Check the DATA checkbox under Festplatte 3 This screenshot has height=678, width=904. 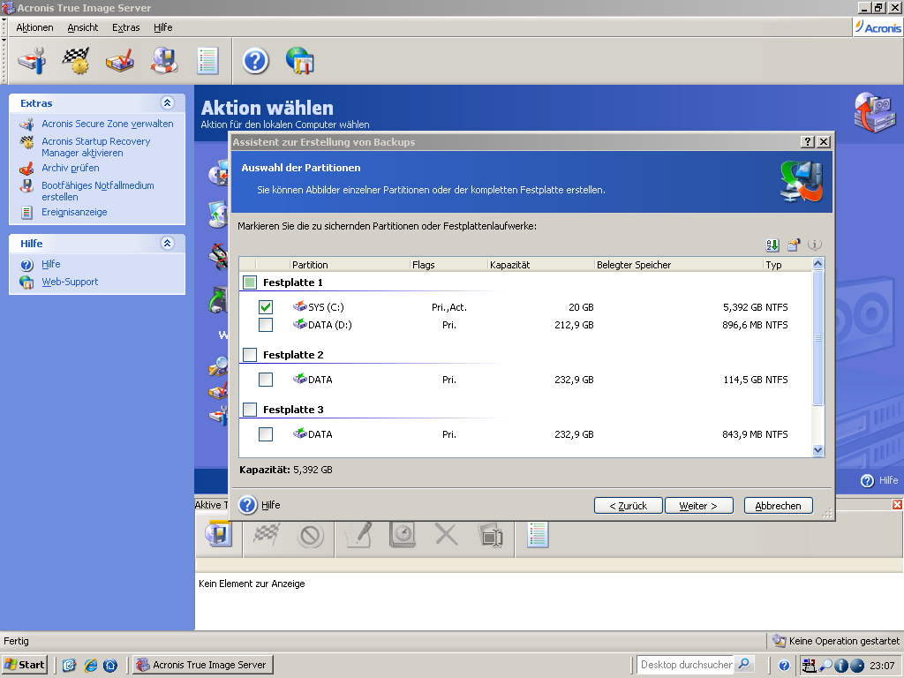(266, 434)
